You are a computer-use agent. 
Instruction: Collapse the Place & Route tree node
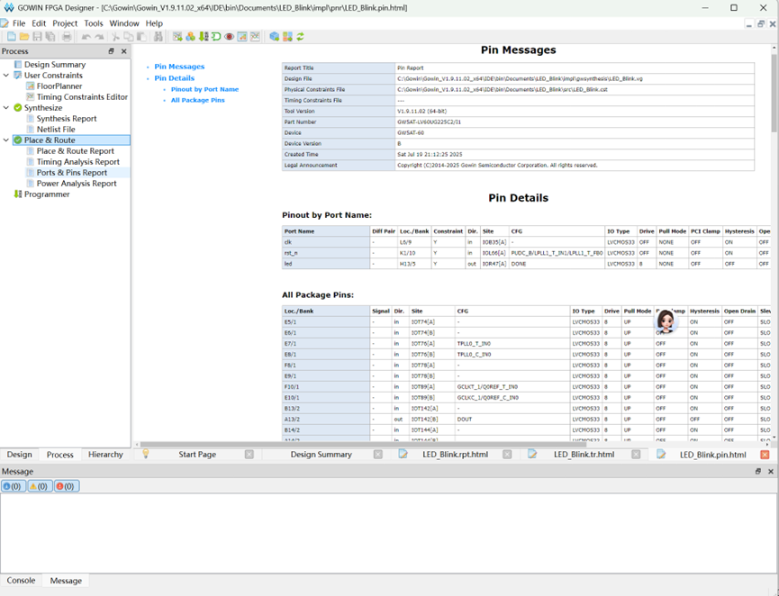click(6, 140)
